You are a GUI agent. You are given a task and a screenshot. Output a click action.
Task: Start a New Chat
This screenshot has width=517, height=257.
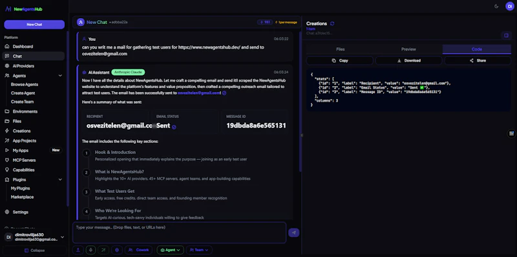pyautogui.click(x=34, y=25)
